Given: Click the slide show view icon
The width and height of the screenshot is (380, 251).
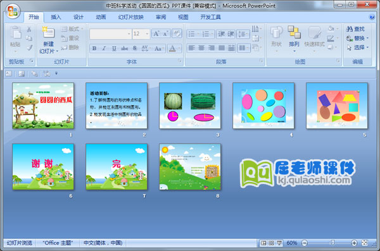Looking at the screenshot, I should 279,243.
